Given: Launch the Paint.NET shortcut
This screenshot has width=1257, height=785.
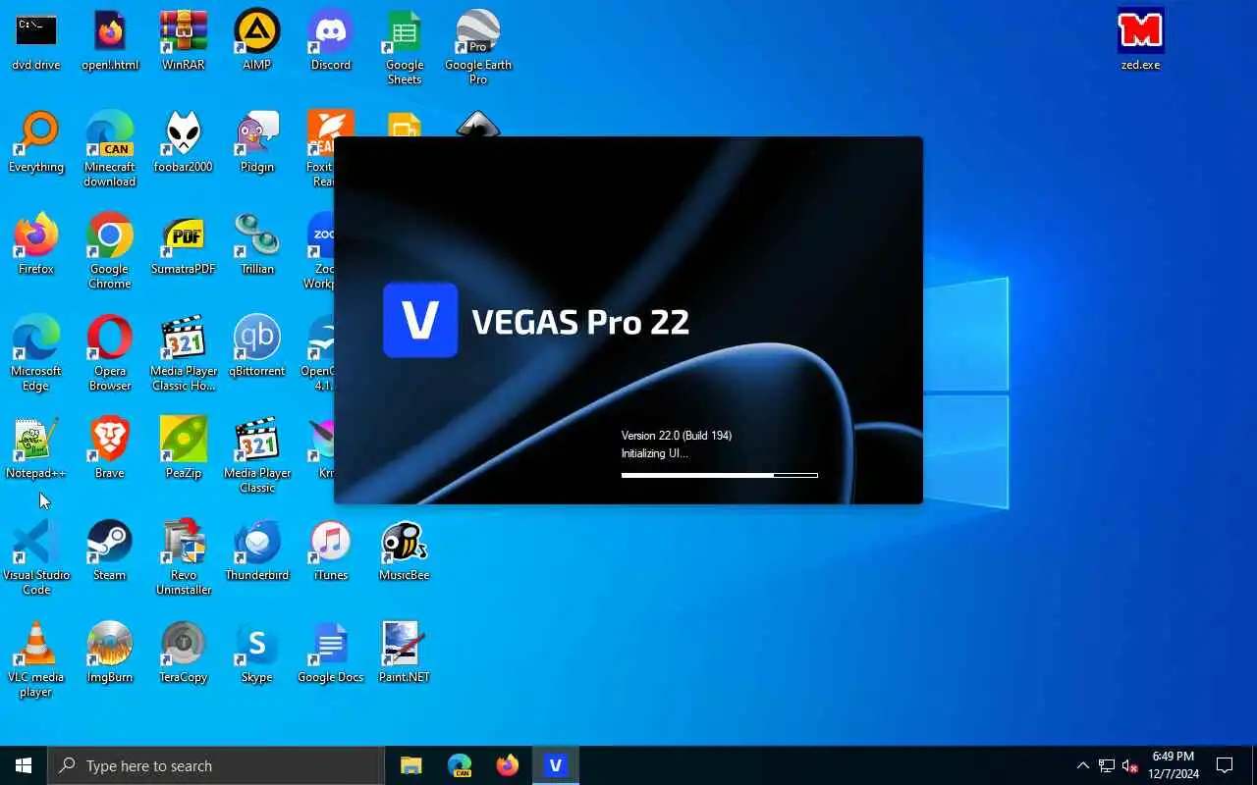Looking at the screenshot, I should click(x=405, y=653).
